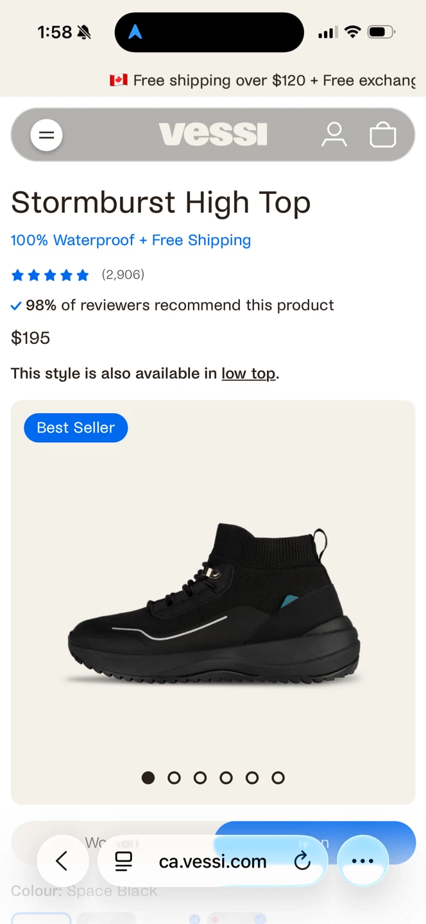Open the shopping bag cart
The width and height of the screenshot is (426, 924).
pos(383,135)
